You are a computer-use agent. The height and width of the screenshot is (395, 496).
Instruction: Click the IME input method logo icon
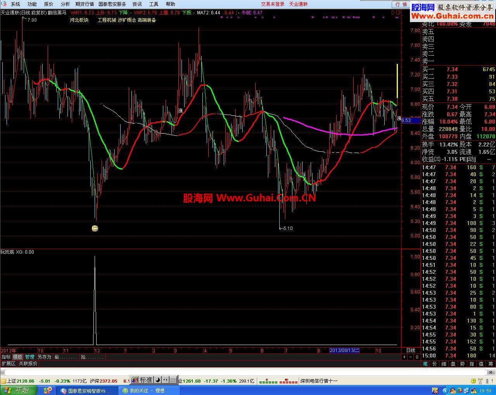pos(135,380)
